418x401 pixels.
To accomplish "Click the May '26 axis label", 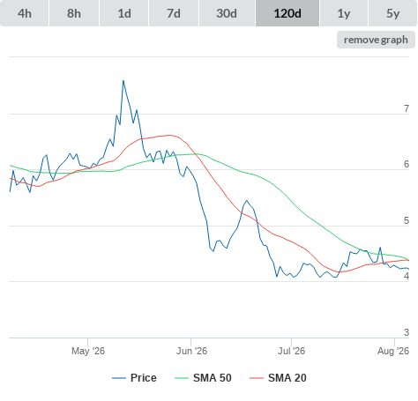I will [88, 351].
